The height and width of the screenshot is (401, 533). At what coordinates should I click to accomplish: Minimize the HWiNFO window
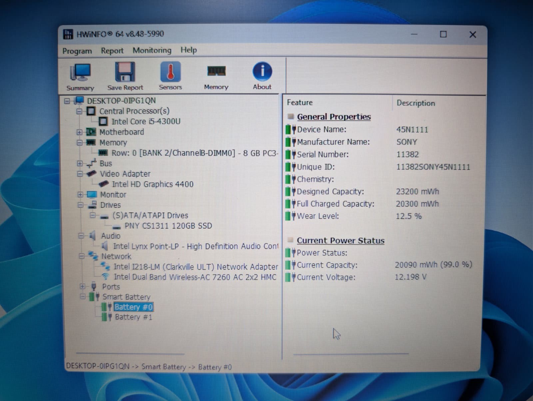coord(414,34)
